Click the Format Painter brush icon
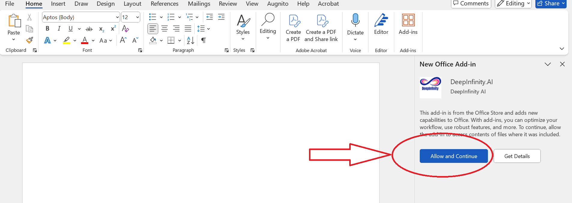 coord(29,40)
